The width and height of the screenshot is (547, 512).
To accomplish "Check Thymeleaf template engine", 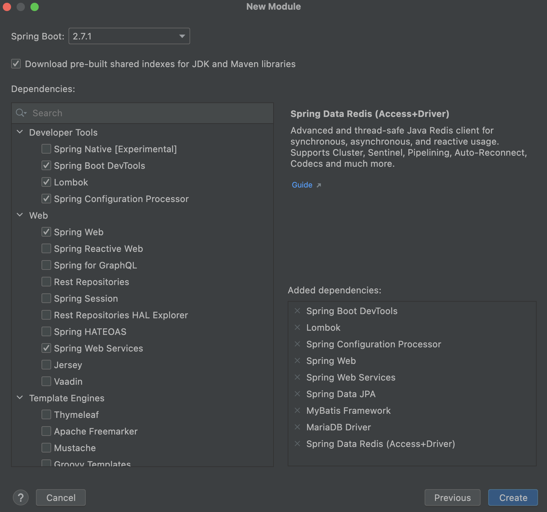I will pyautogui.click(x=46, y=414).
